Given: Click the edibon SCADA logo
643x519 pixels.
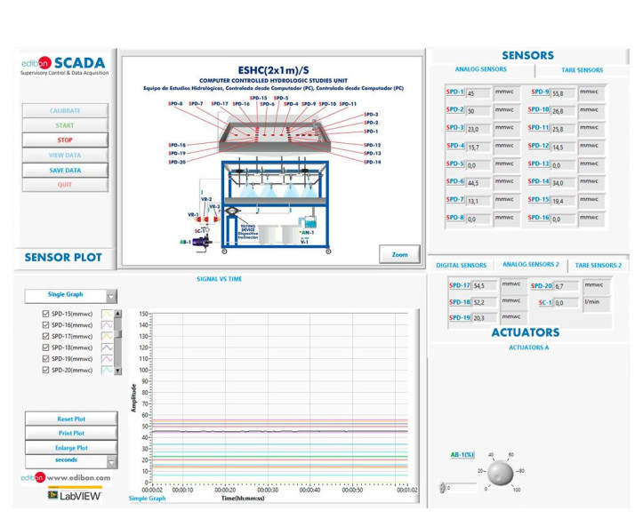Looking at the screenshot, I should (x=64, y=66).
